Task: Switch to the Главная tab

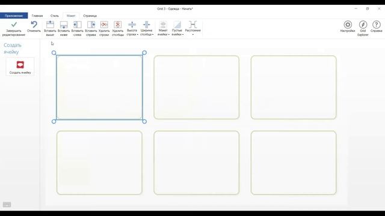Action: click(37, 16)
